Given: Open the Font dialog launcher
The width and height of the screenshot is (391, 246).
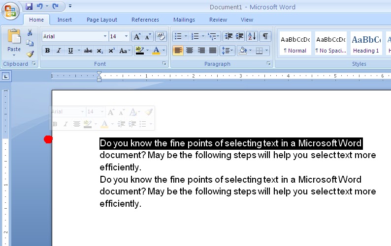Looking at the screenshot, I should [164, 63].
